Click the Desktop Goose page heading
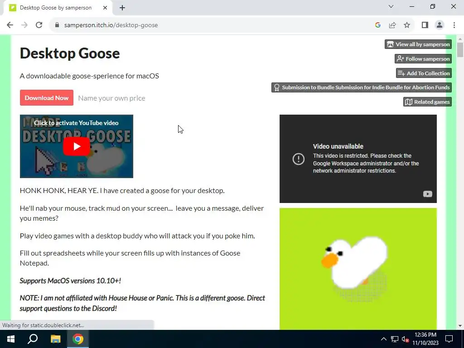The width and height of the screenshot is (464, 348). (x=70, y=53)
